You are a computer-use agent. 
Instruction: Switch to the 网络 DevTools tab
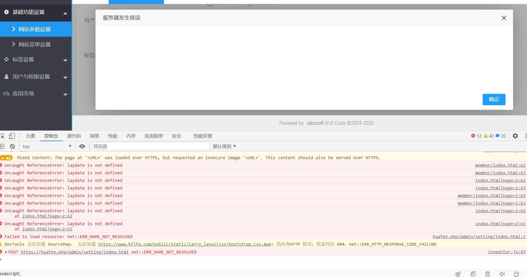[x=95, y=136]
